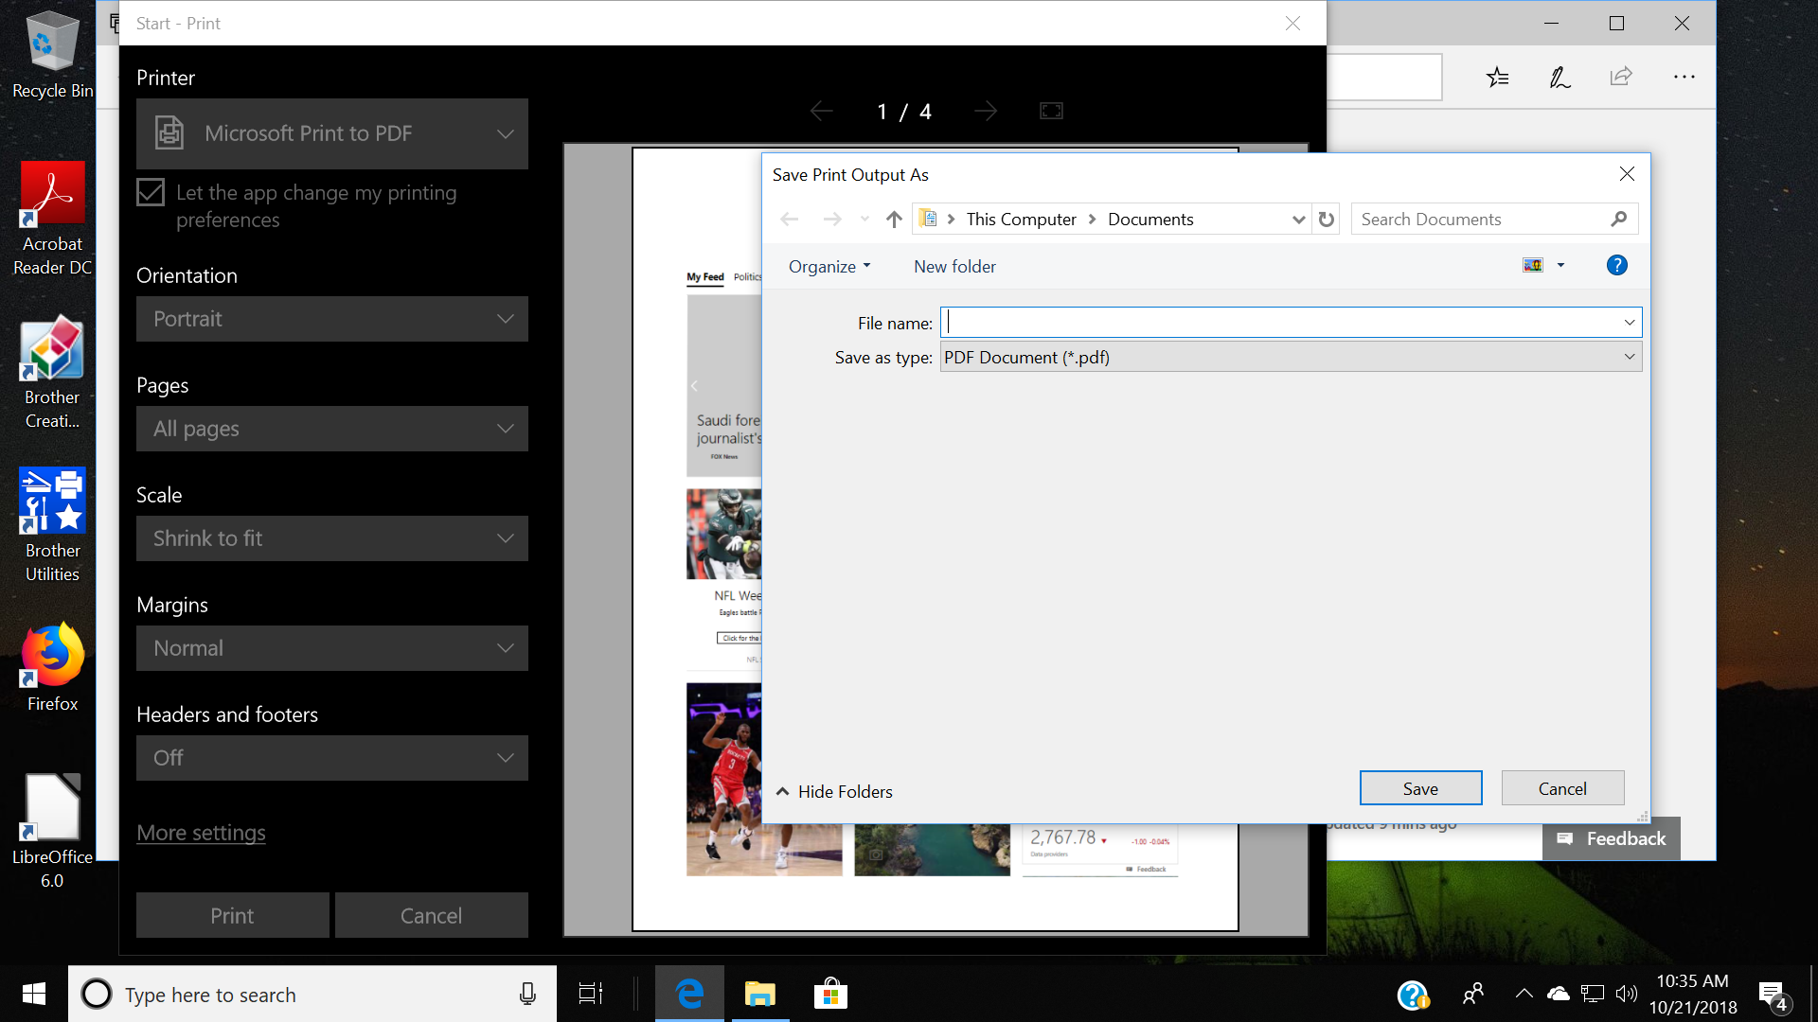Open Help in Save Print Output As dialog

[x=1617, y=266]
